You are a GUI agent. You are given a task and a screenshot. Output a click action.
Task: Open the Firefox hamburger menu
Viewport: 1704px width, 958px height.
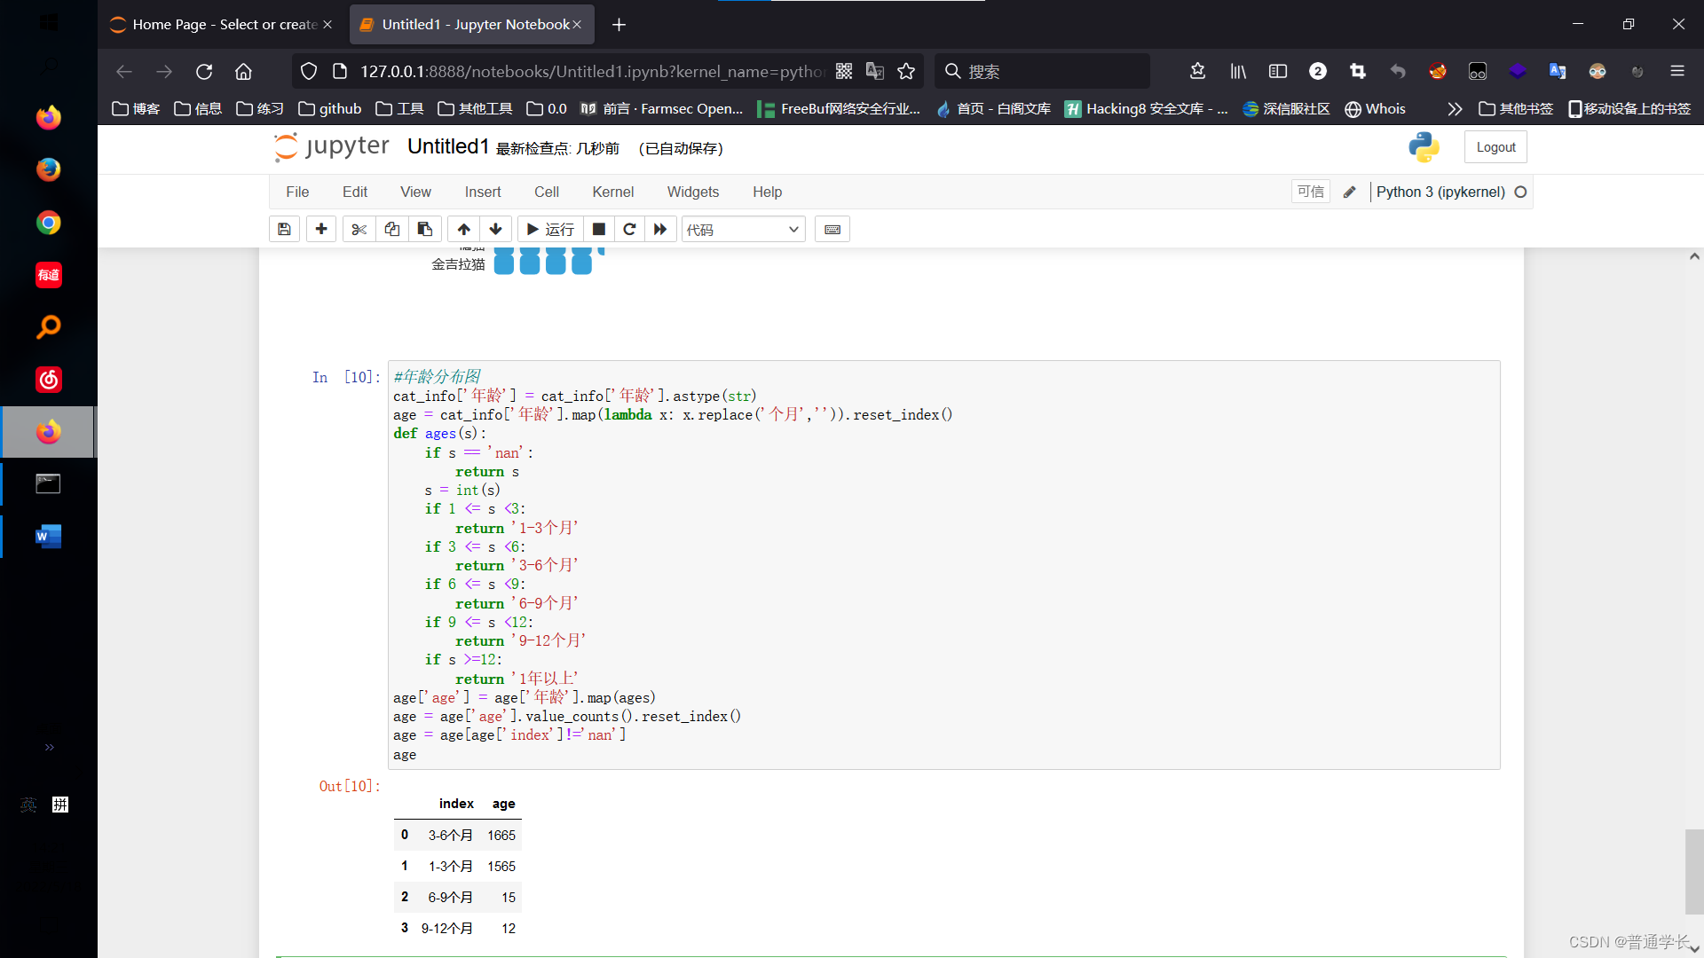point(1676,71)
